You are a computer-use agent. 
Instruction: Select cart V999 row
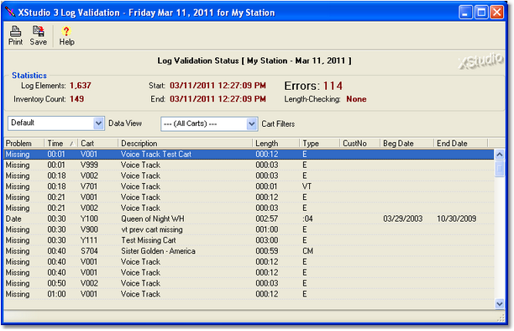[249, 165]
